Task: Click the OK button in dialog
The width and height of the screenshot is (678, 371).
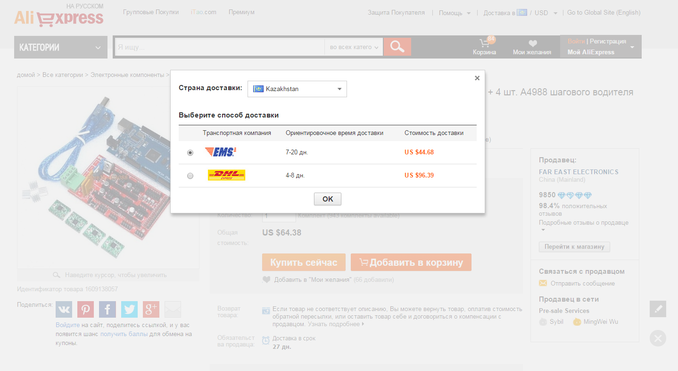Action: pyautogui.click(x=328, y=199)
